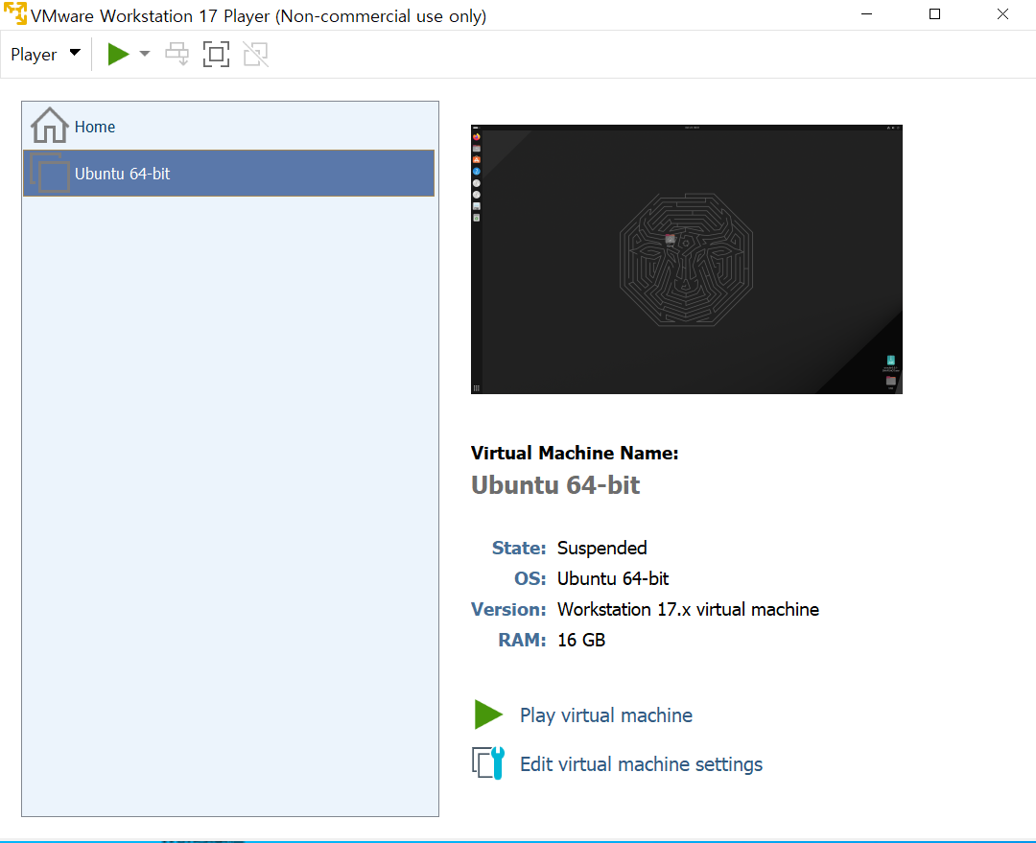Viewport: 1036px width, 843px height.
Task: Click the green Power On toolbar button
Action: click(x=118, y=54)
